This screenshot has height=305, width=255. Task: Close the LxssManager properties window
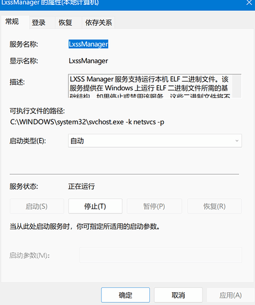click(x=249, y=3)
